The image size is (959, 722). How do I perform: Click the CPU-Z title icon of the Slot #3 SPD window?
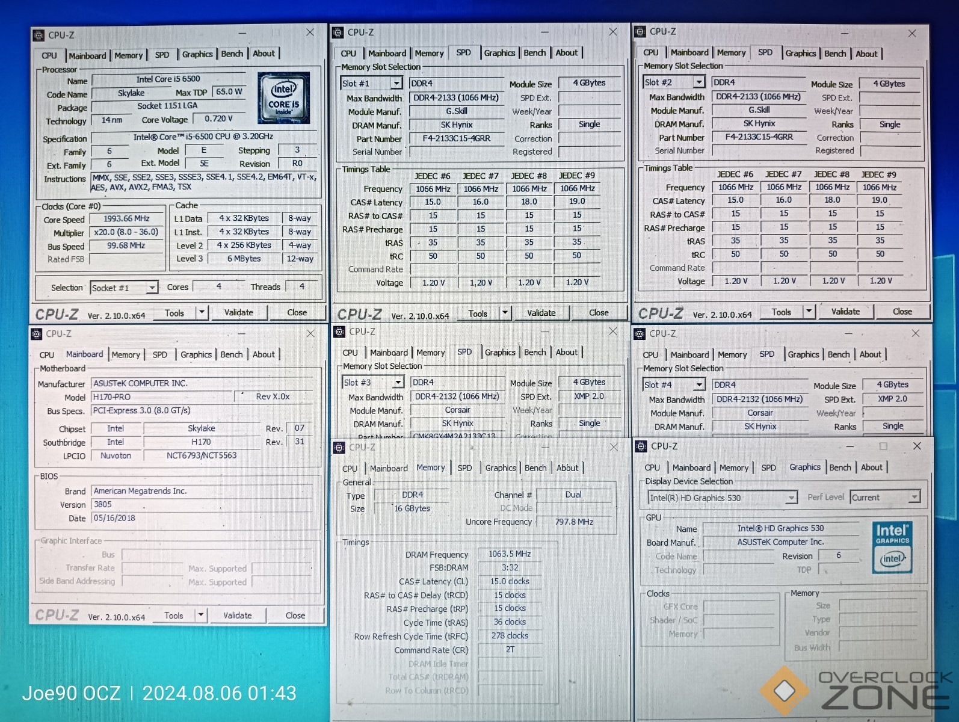(x=339, y=332)
